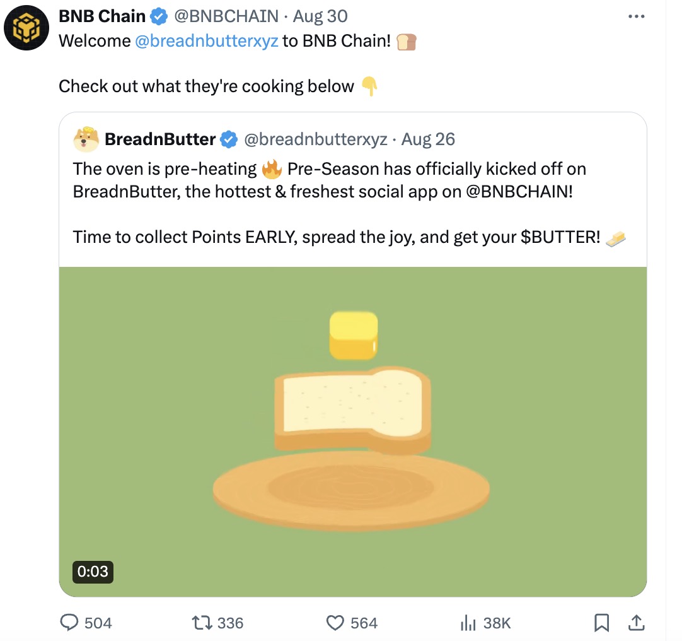Image resolution: width=682 pixels, height=641 pixels.
Task: Open the three-dot more options menu
Action: pyautogui.click(x=637, y=17)
